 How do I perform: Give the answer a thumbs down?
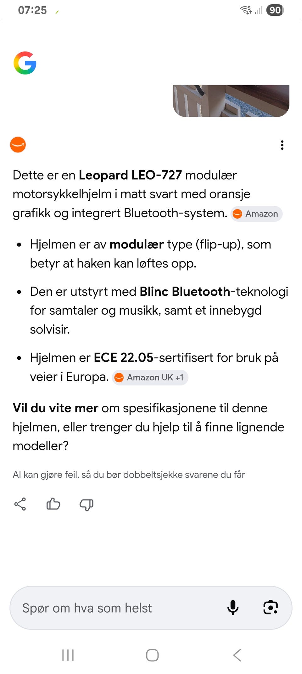point(87,505)
